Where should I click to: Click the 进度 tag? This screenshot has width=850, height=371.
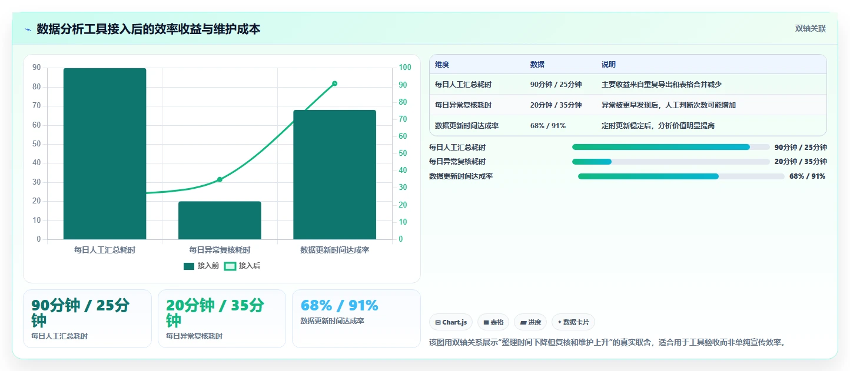pyautogui.click(x=530, y=322)
